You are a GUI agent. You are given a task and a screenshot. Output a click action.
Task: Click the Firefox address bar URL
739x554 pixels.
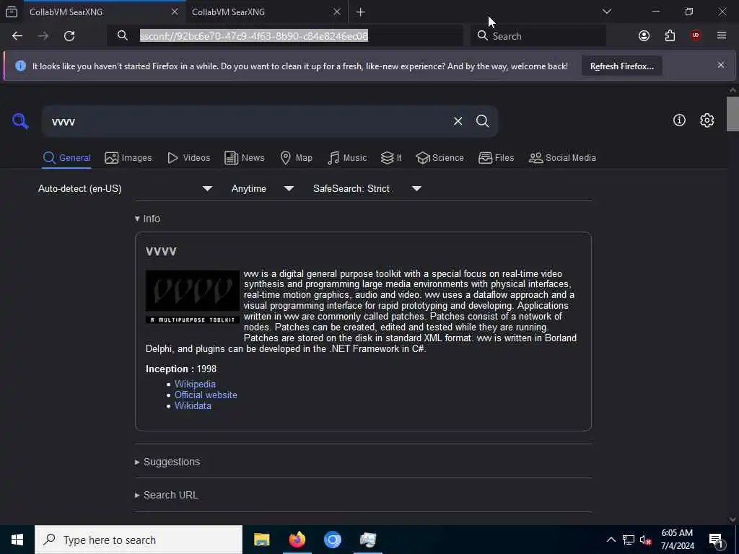tap(253, 36)
